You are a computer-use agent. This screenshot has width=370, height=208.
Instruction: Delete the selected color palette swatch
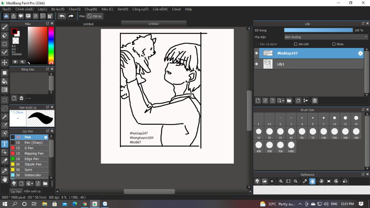click(21, 98)
